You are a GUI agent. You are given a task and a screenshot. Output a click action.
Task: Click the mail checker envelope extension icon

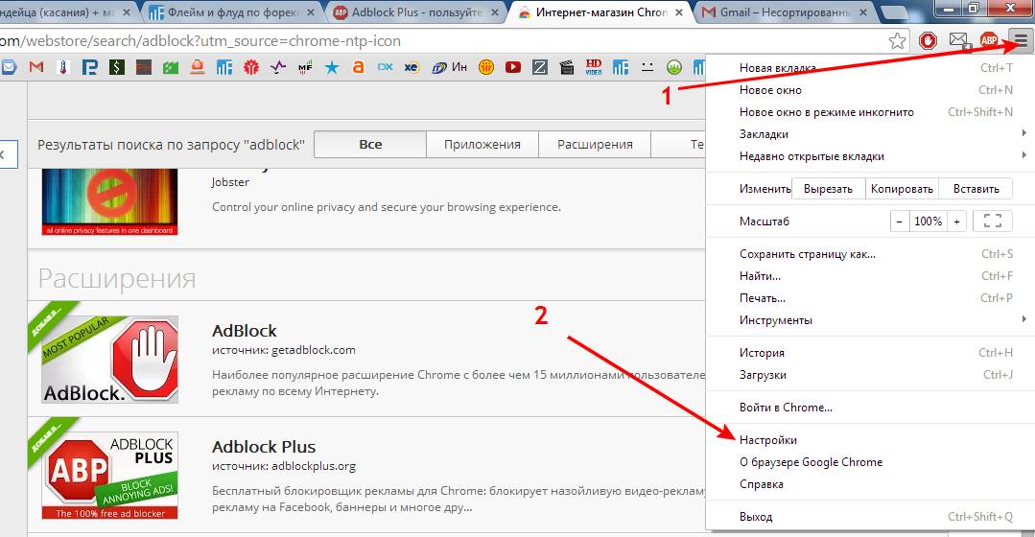(958, 41)
